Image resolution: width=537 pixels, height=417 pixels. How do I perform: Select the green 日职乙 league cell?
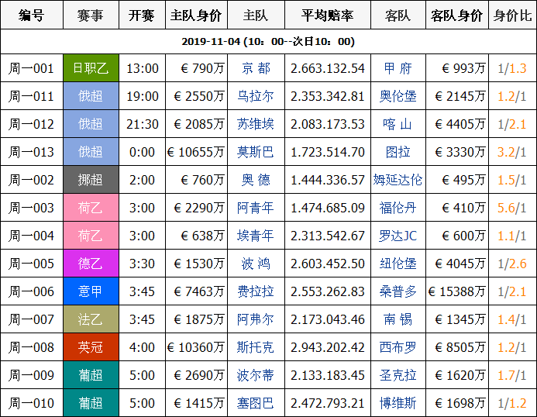tap(91, 68)
